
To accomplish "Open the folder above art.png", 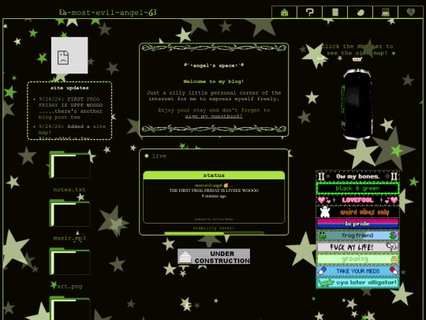I will click(69, 262).
